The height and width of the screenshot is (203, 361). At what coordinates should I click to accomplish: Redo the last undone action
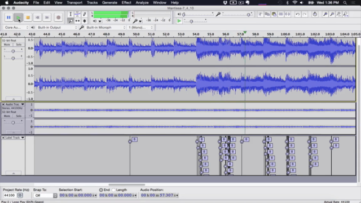305,14
